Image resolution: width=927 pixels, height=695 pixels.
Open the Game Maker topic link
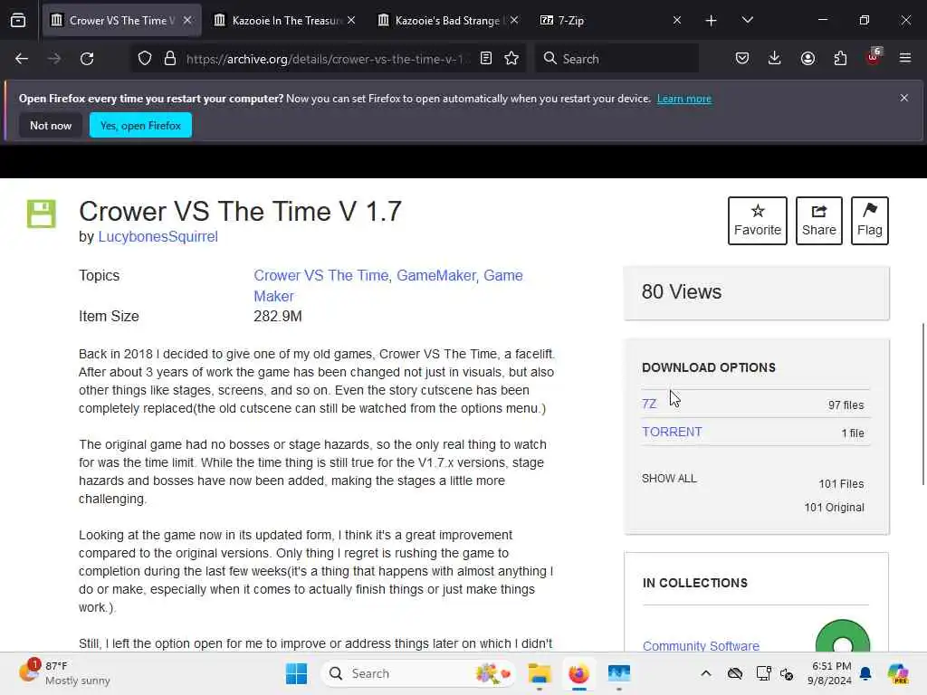[387, 285]
